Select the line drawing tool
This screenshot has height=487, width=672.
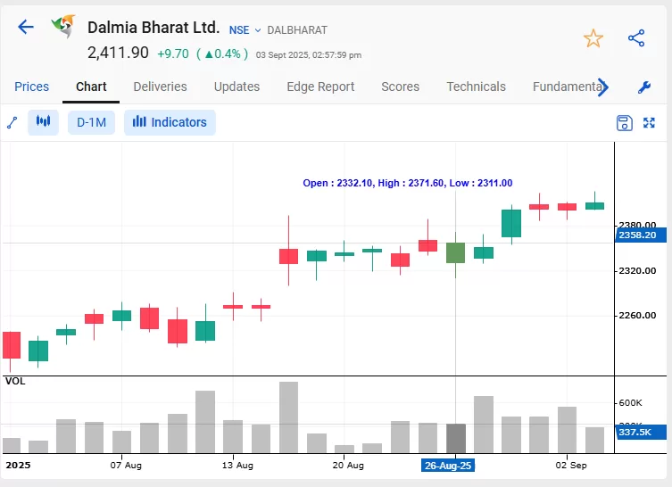tap(12, 122)
